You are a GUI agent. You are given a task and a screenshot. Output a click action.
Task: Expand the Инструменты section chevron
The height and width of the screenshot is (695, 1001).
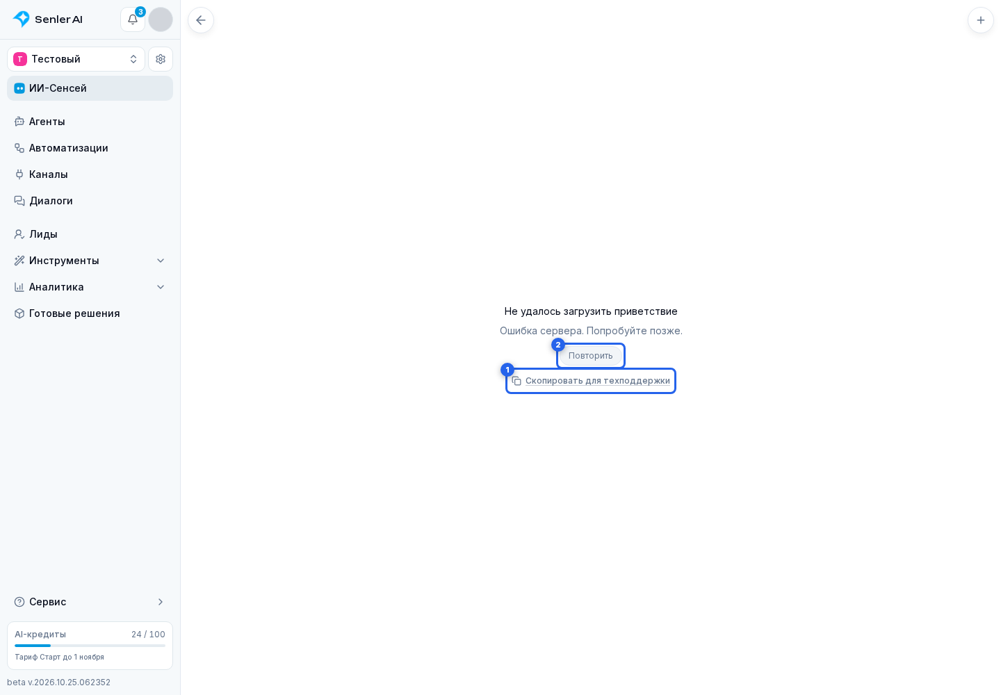tap(161, 261)
